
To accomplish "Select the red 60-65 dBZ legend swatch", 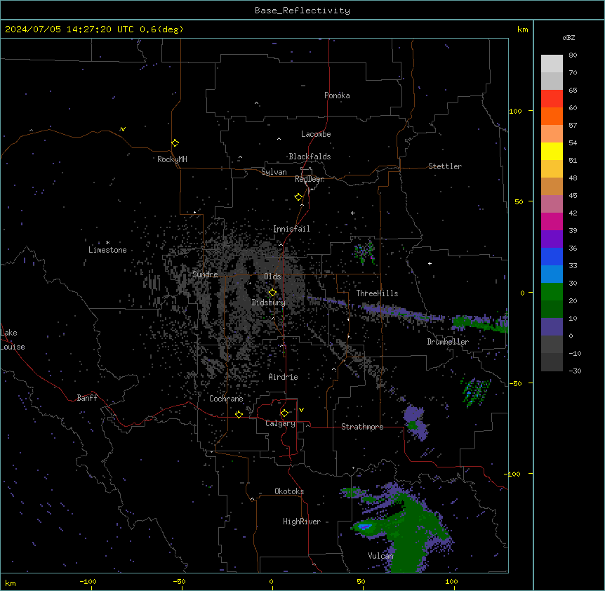I will pyautogui.click(x=552, y=98).
